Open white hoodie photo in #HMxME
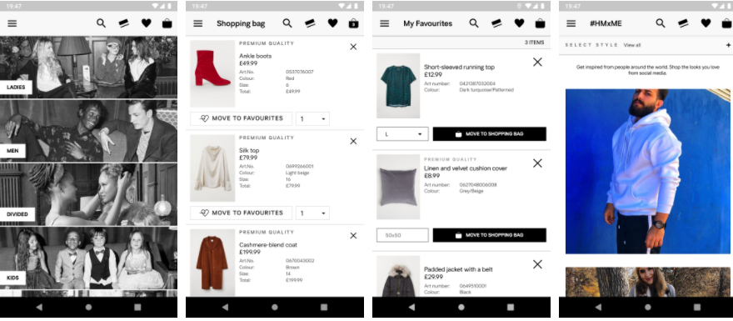Image resolution: width=733 pixels, height=321 pixels. [648, 171]
